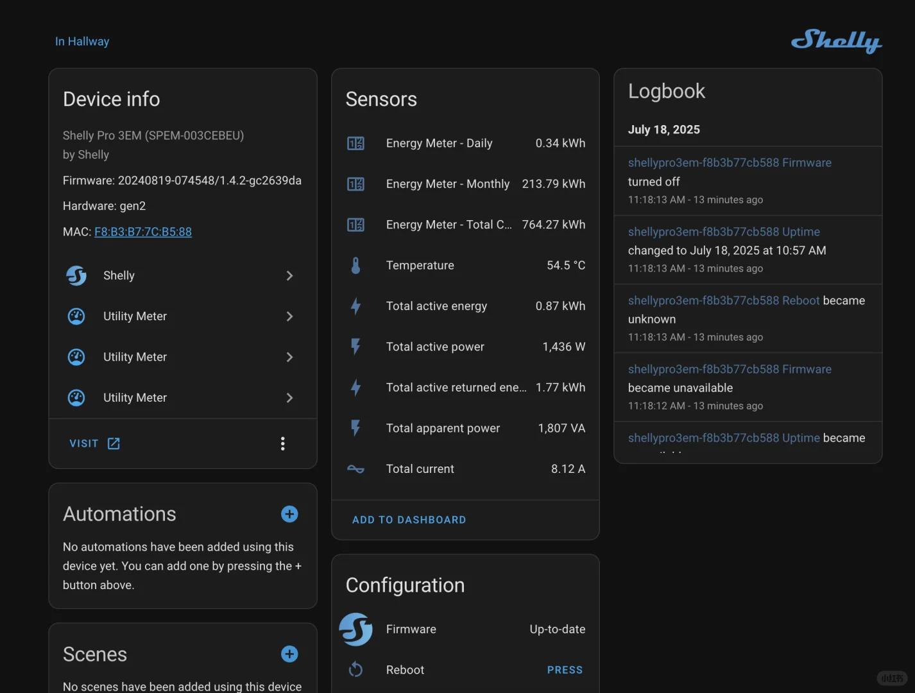Click the PRESS button for Reboot
The height and width of the screenshot is (693, 915).
[x=565, y=670]
